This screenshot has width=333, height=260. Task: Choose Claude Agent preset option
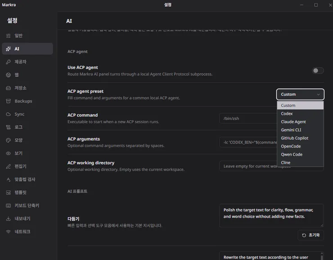pyautogui.click(x=300, y=122)
